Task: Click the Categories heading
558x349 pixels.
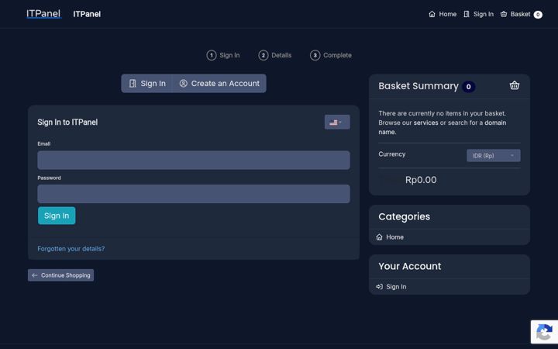Action: [404, 216]
